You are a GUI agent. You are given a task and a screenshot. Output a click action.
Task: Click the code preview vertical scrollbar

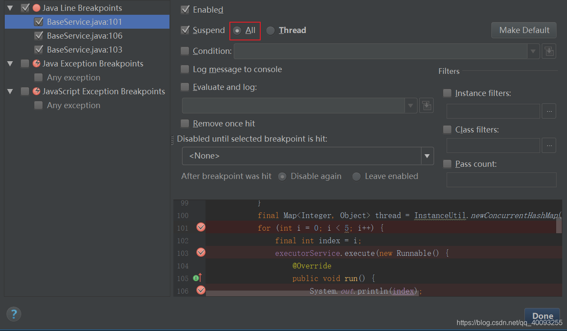[559, 225]
